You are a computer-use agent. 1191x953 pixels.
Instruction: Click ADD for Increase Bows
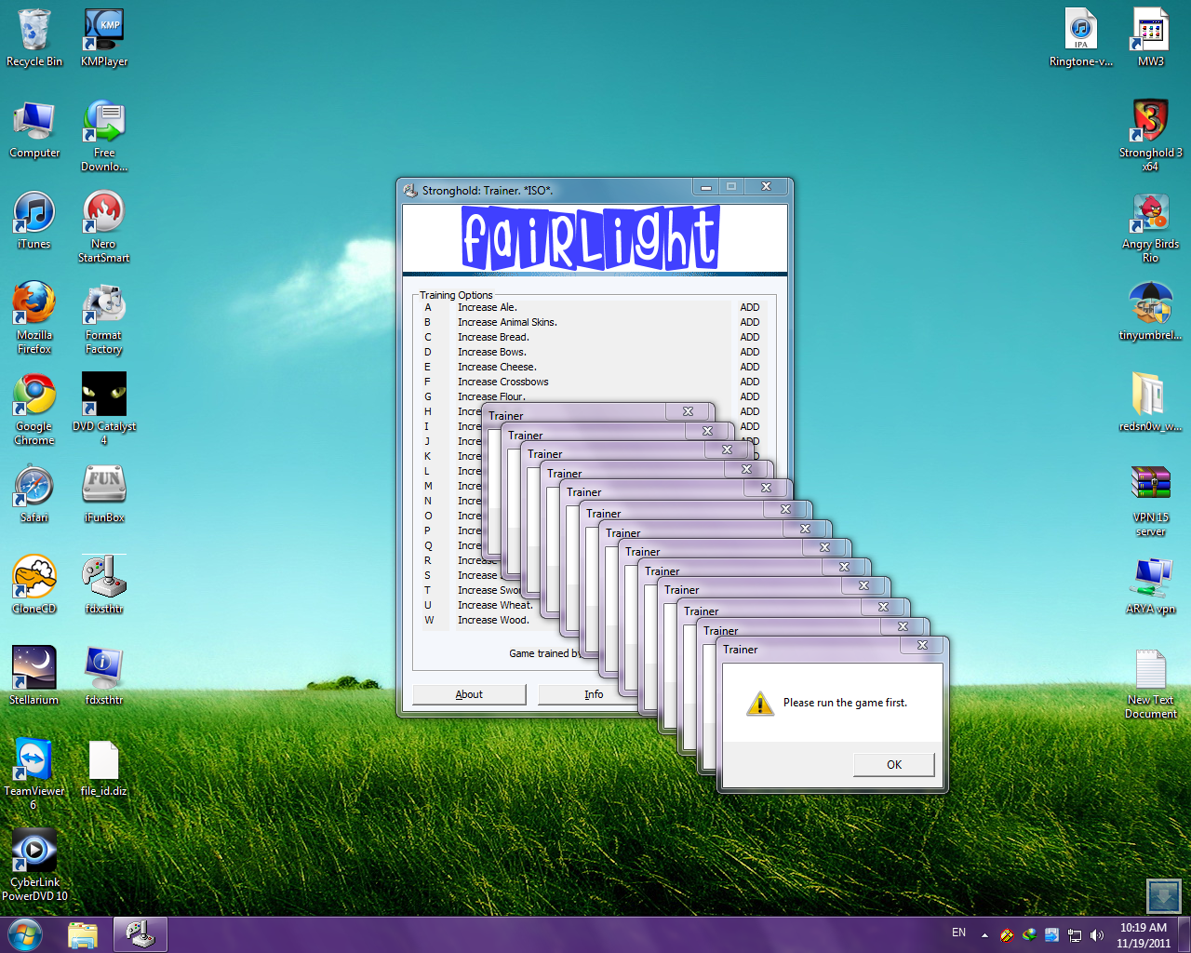(x=750, y=352)
